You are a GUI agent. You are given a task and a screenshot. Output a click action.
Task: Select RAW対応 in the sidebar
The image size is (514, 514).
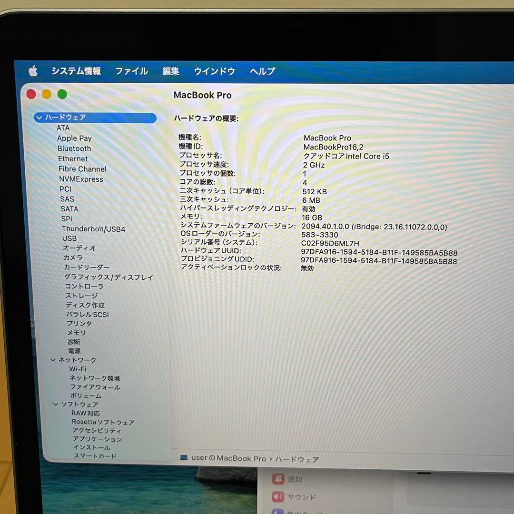(86, 413)
